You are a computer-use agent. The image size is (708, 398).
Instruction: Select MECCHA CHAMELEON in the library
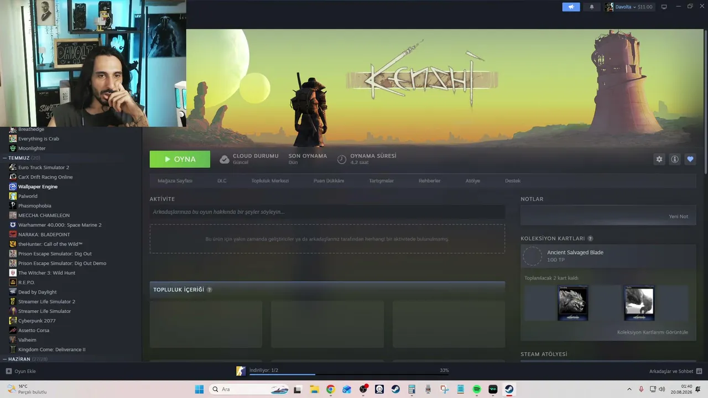(44, 216)
